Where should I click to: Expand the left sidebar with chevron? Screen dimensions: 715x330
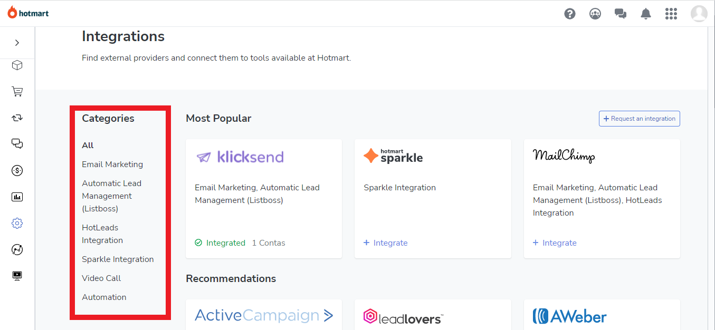coord(17,43)
